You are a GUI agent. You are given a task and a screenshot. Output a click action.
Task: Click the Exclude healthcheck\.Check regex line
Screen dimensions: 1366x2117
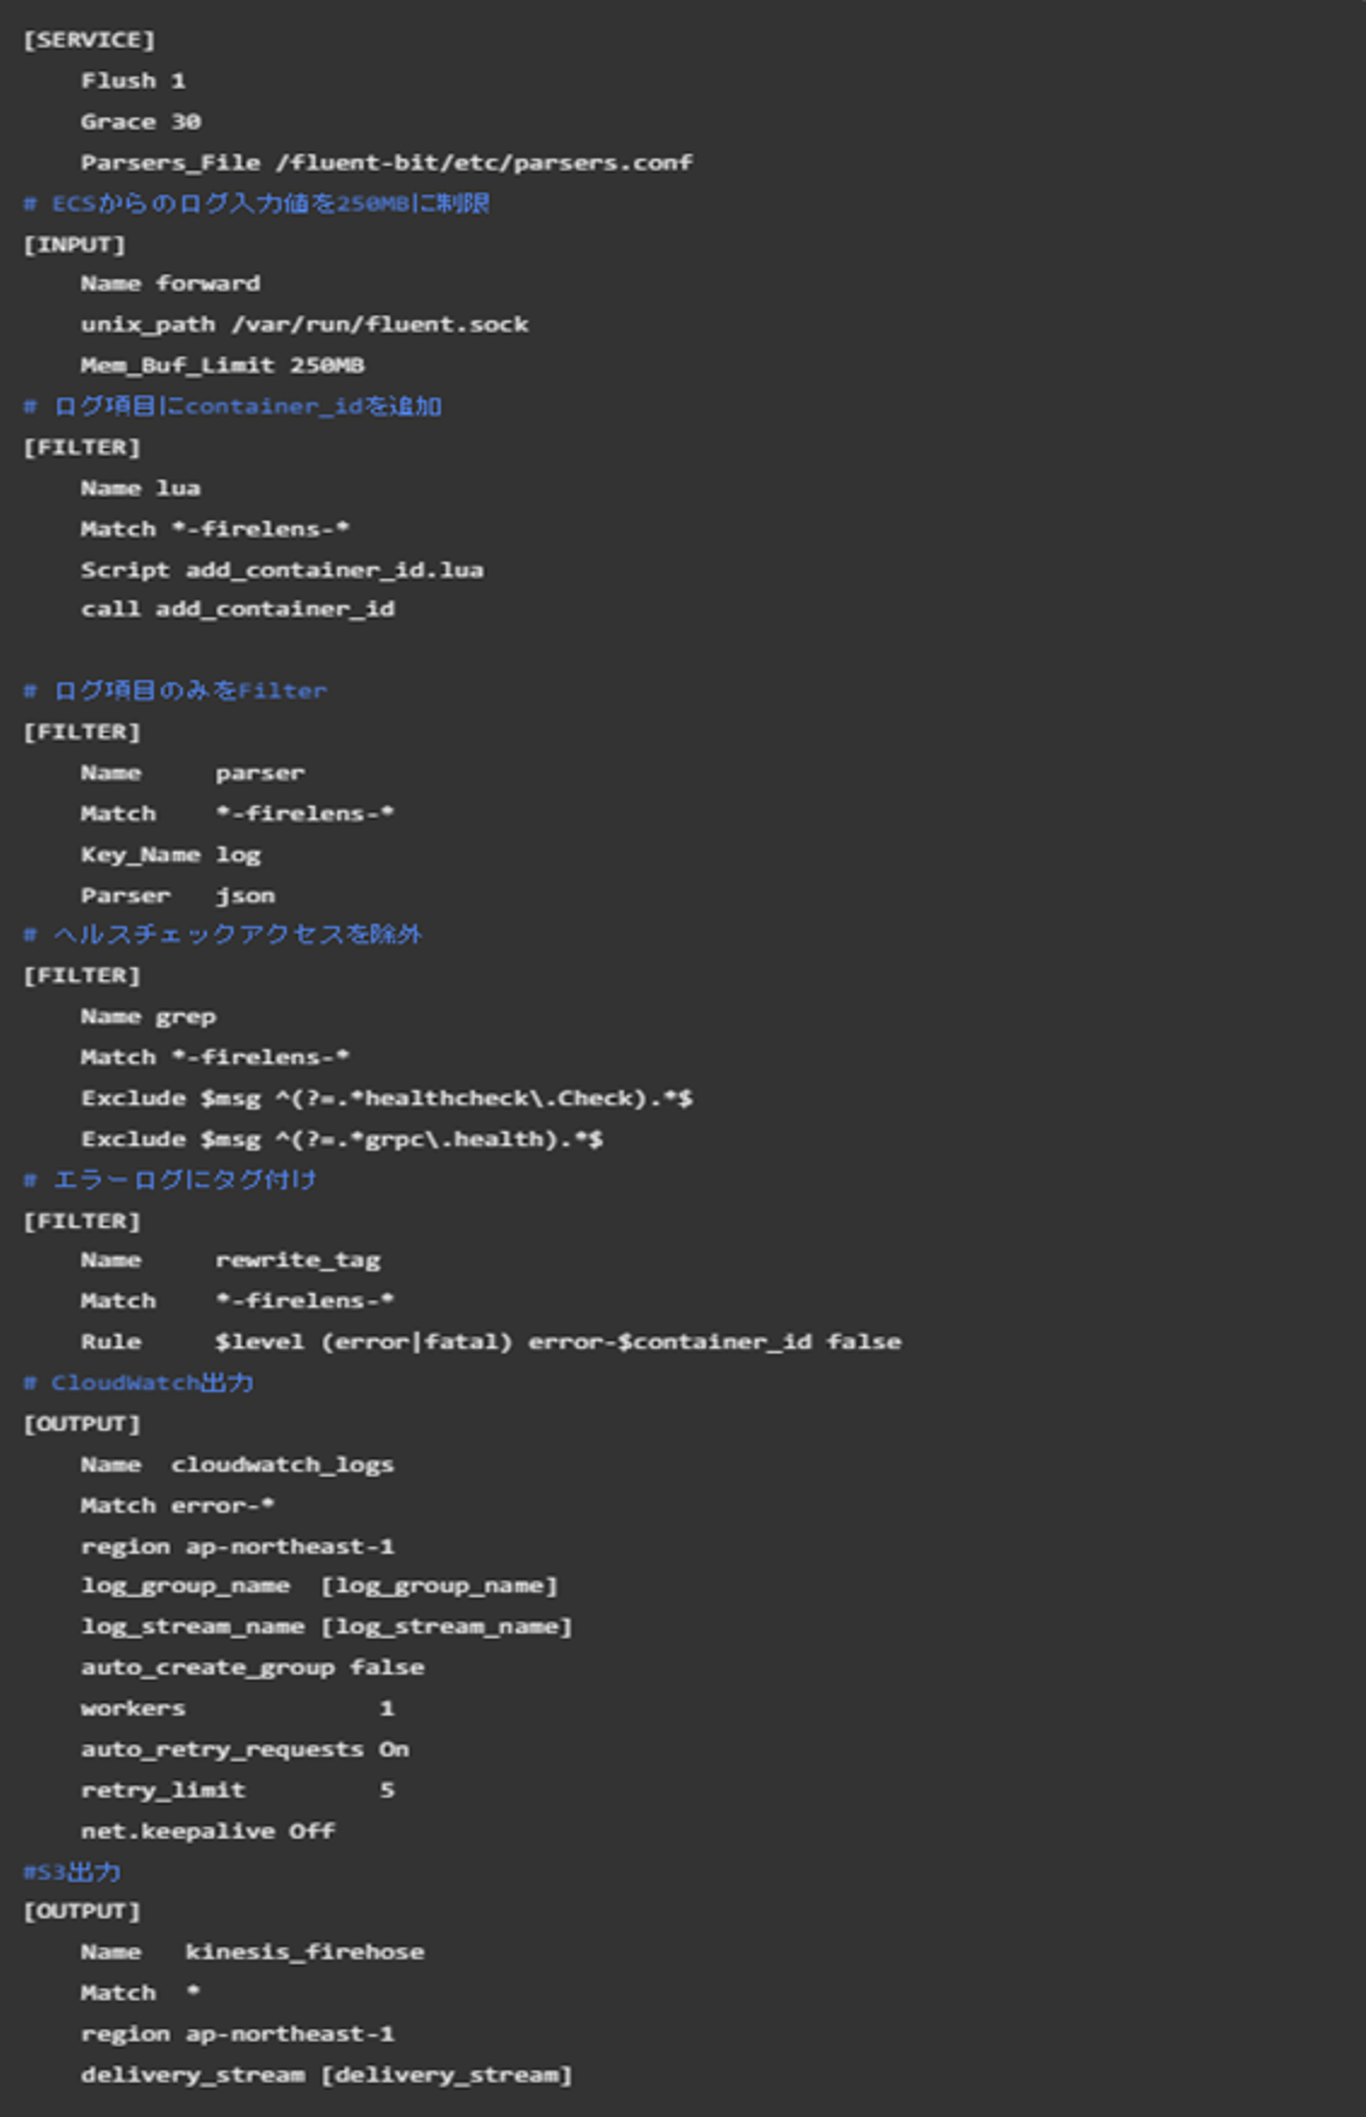386,1098
